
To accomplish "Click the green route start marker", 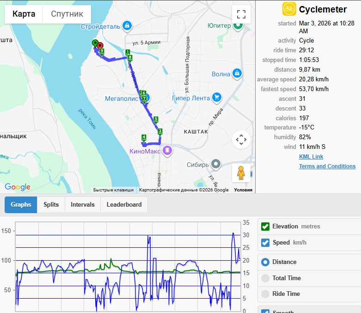I will (95, 43).
